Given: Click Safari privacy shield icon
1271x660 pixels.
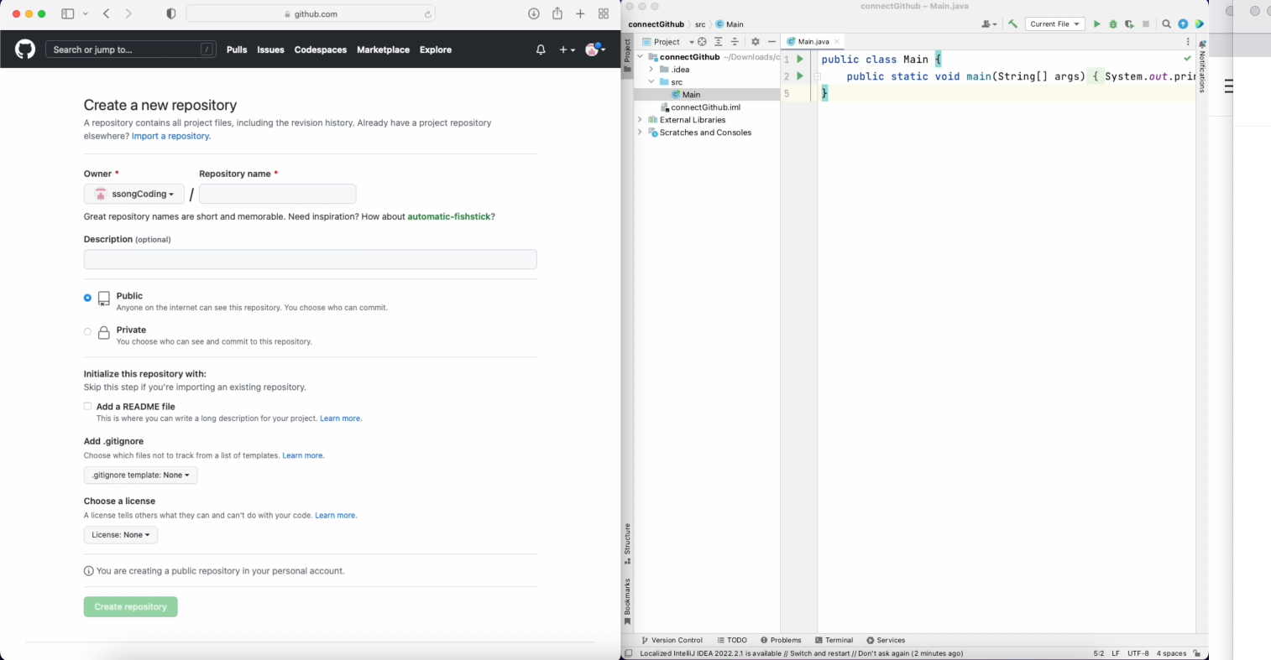Looking at the screenshot, I should tap(171, 13).
